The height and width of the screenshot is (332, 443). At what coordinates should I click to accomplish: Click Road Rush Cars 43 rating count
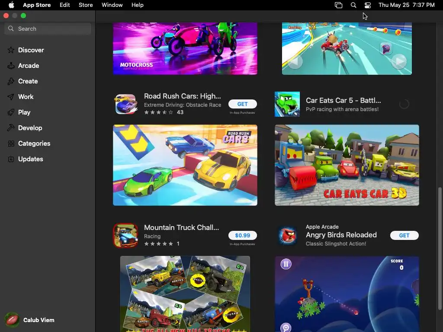180,112
